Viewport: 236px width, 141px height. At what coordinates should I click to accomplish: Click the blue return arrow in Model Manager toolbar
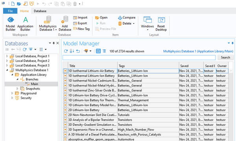pos(78,51)
